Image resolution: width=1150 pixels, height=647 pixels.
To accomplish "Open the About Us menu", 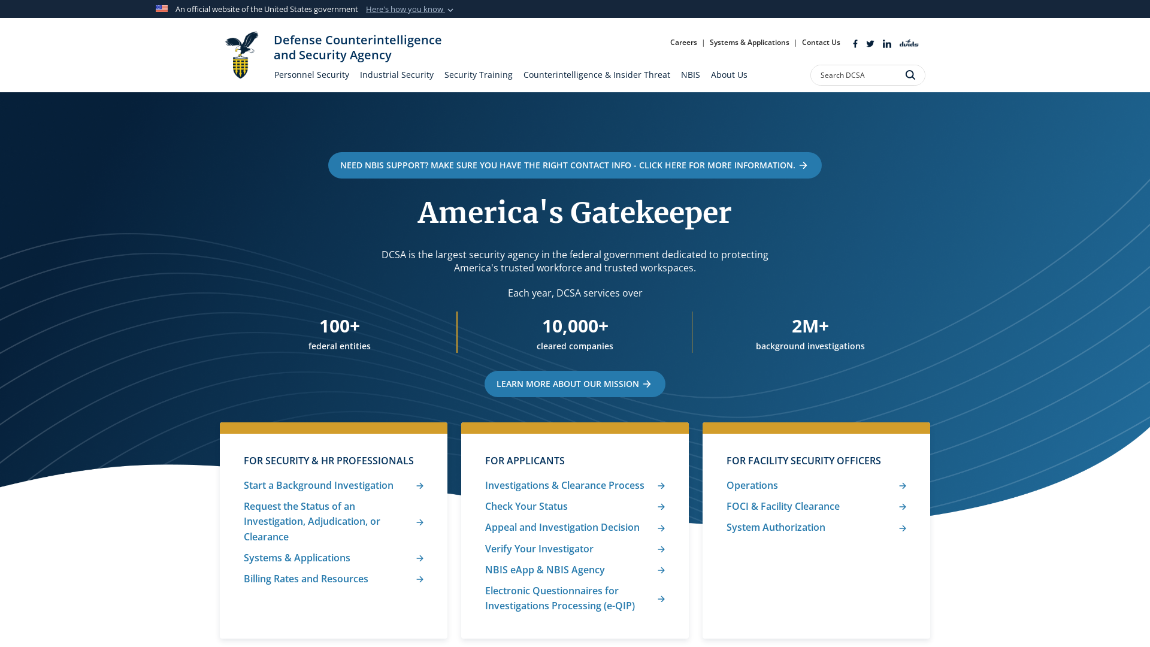I will coord(729,75).
